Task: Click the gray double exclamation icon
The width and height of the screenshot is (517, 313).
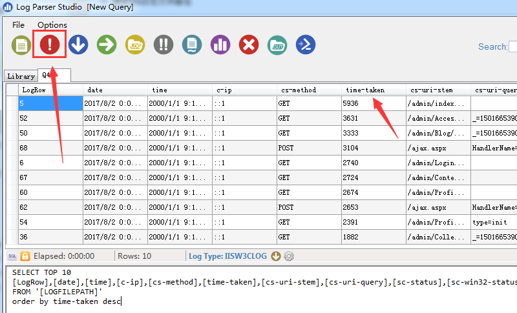Action: 164,45
